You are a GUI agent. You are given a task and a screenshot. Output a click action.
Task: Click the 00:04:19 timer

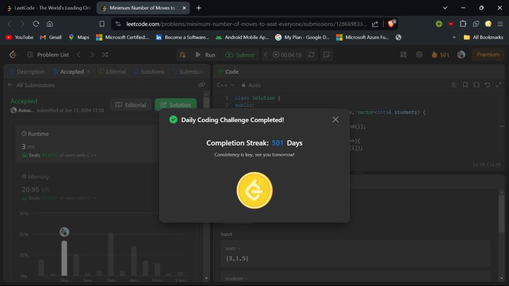[x=288, y=55]
